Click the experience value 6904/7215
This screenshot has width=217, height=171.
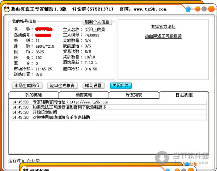(45, 46)
